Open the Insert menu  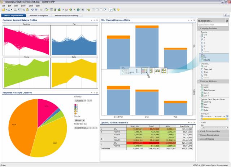pos(23,6)
